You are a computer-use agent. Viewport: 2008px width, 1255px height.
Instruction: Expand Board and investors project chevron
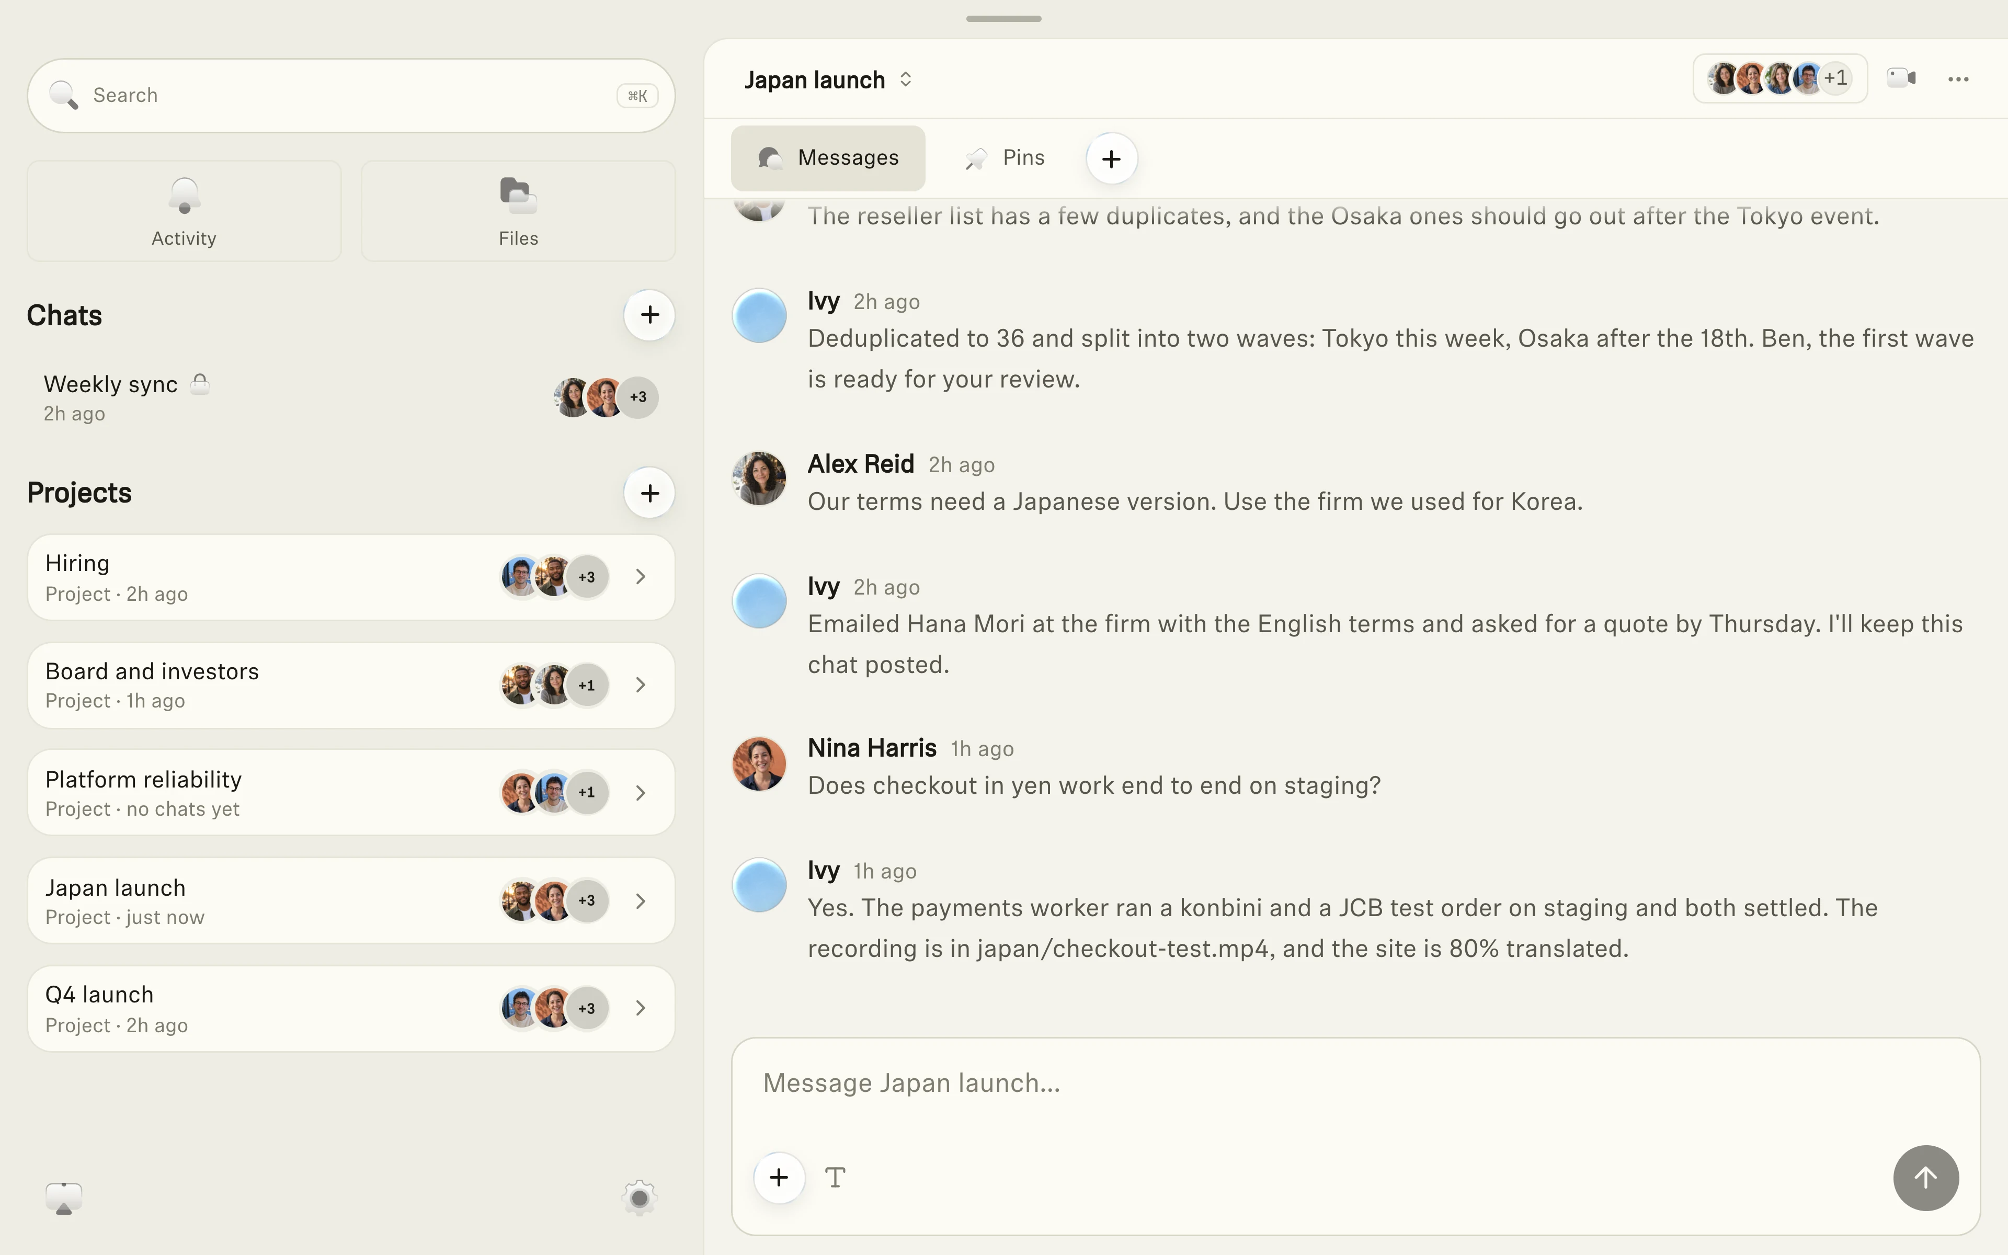641,685
